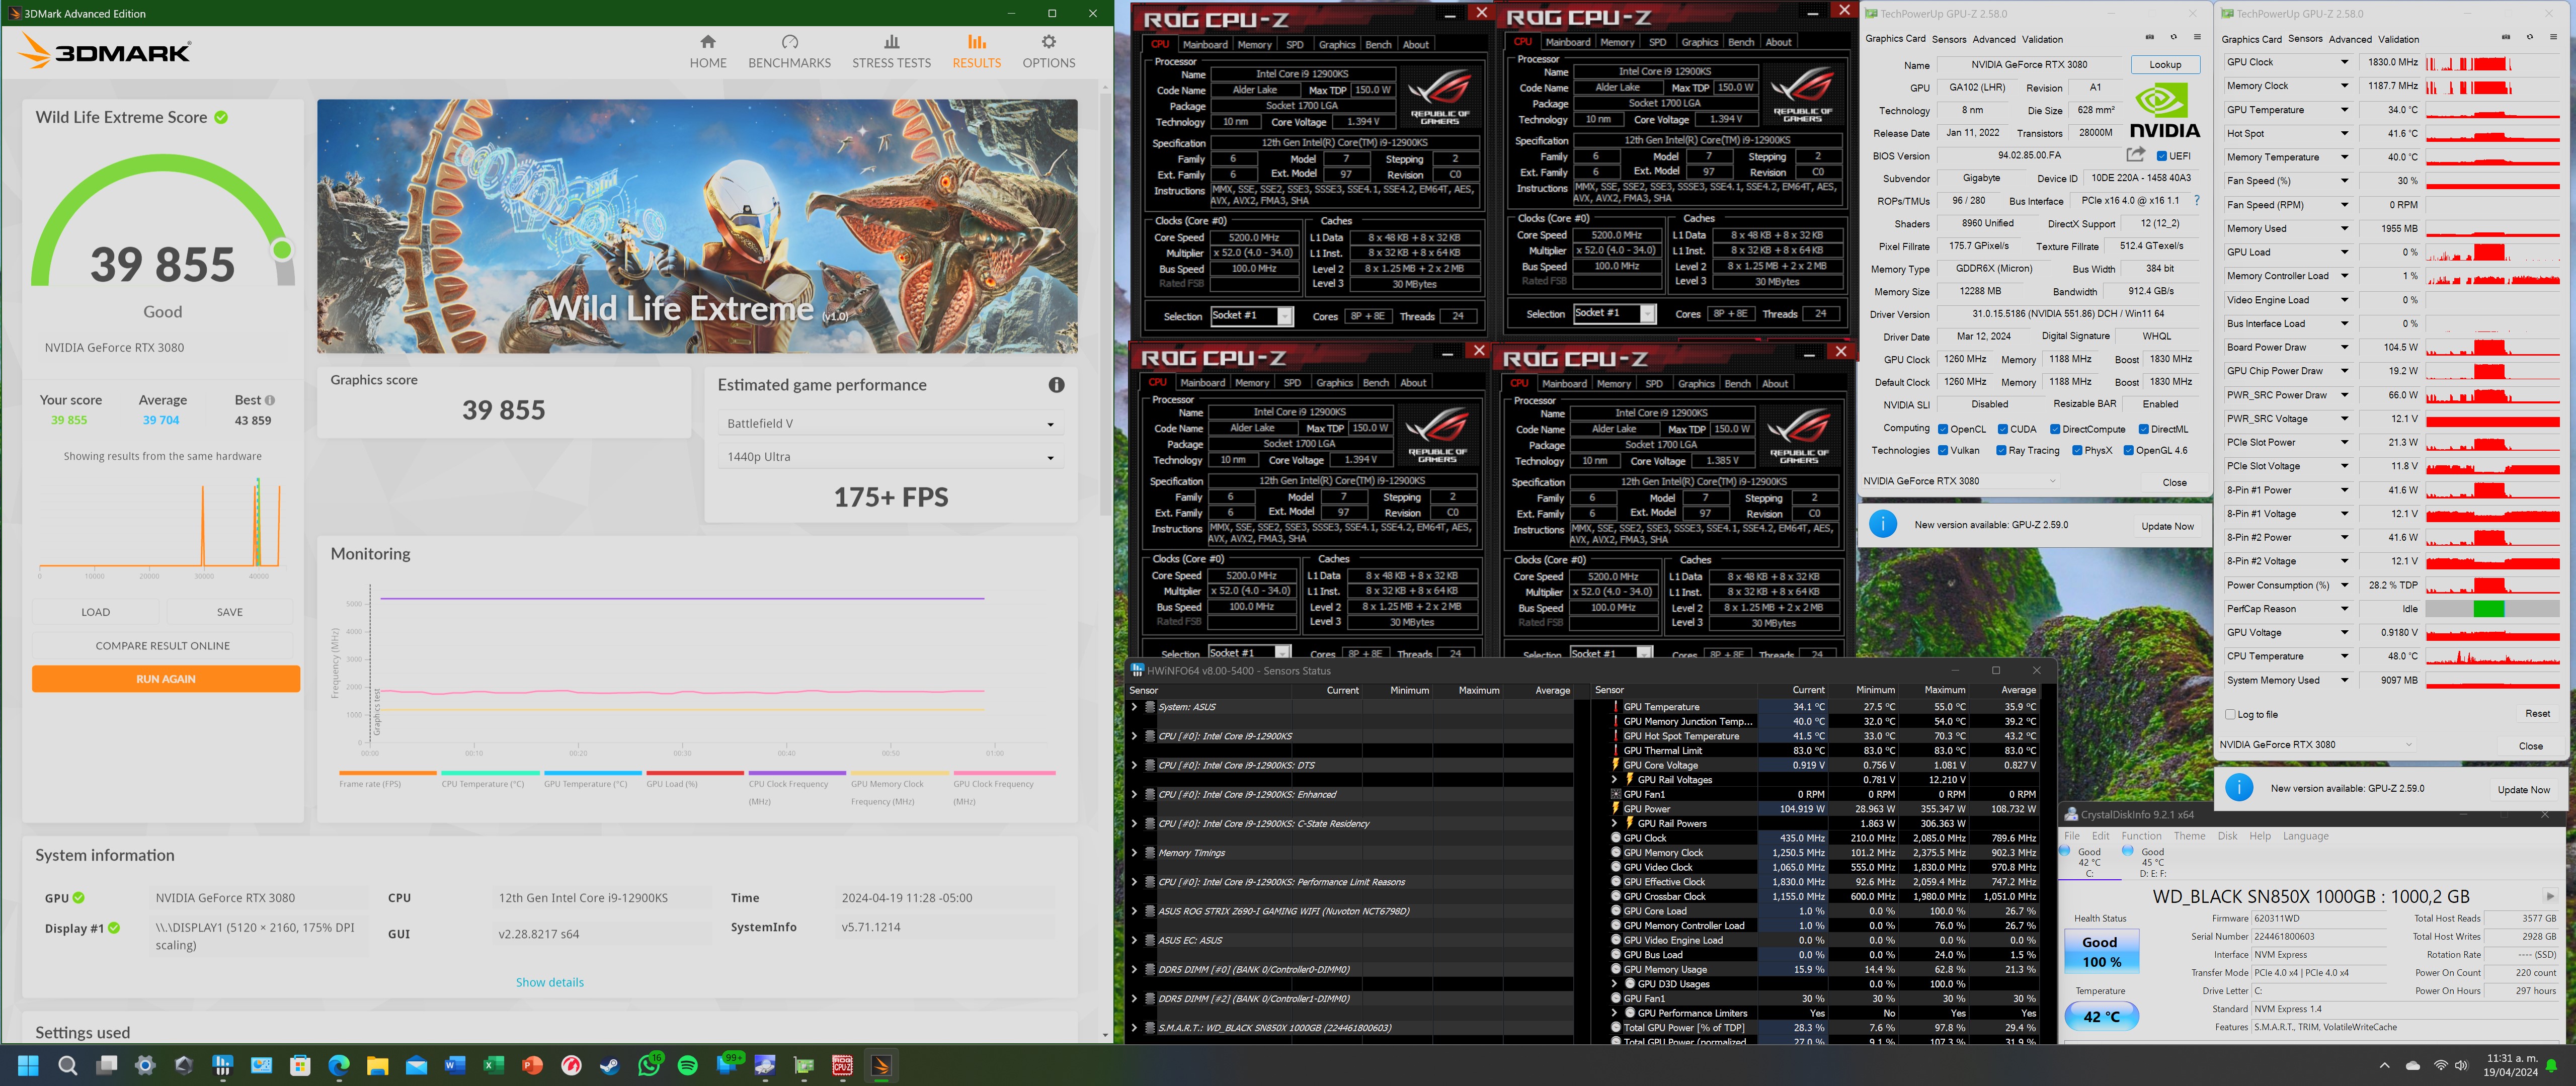Click COMPARE RESULT ONLINE
Image resolution: width=2576 pixels, height=1086 pixels.
[163, 646]
